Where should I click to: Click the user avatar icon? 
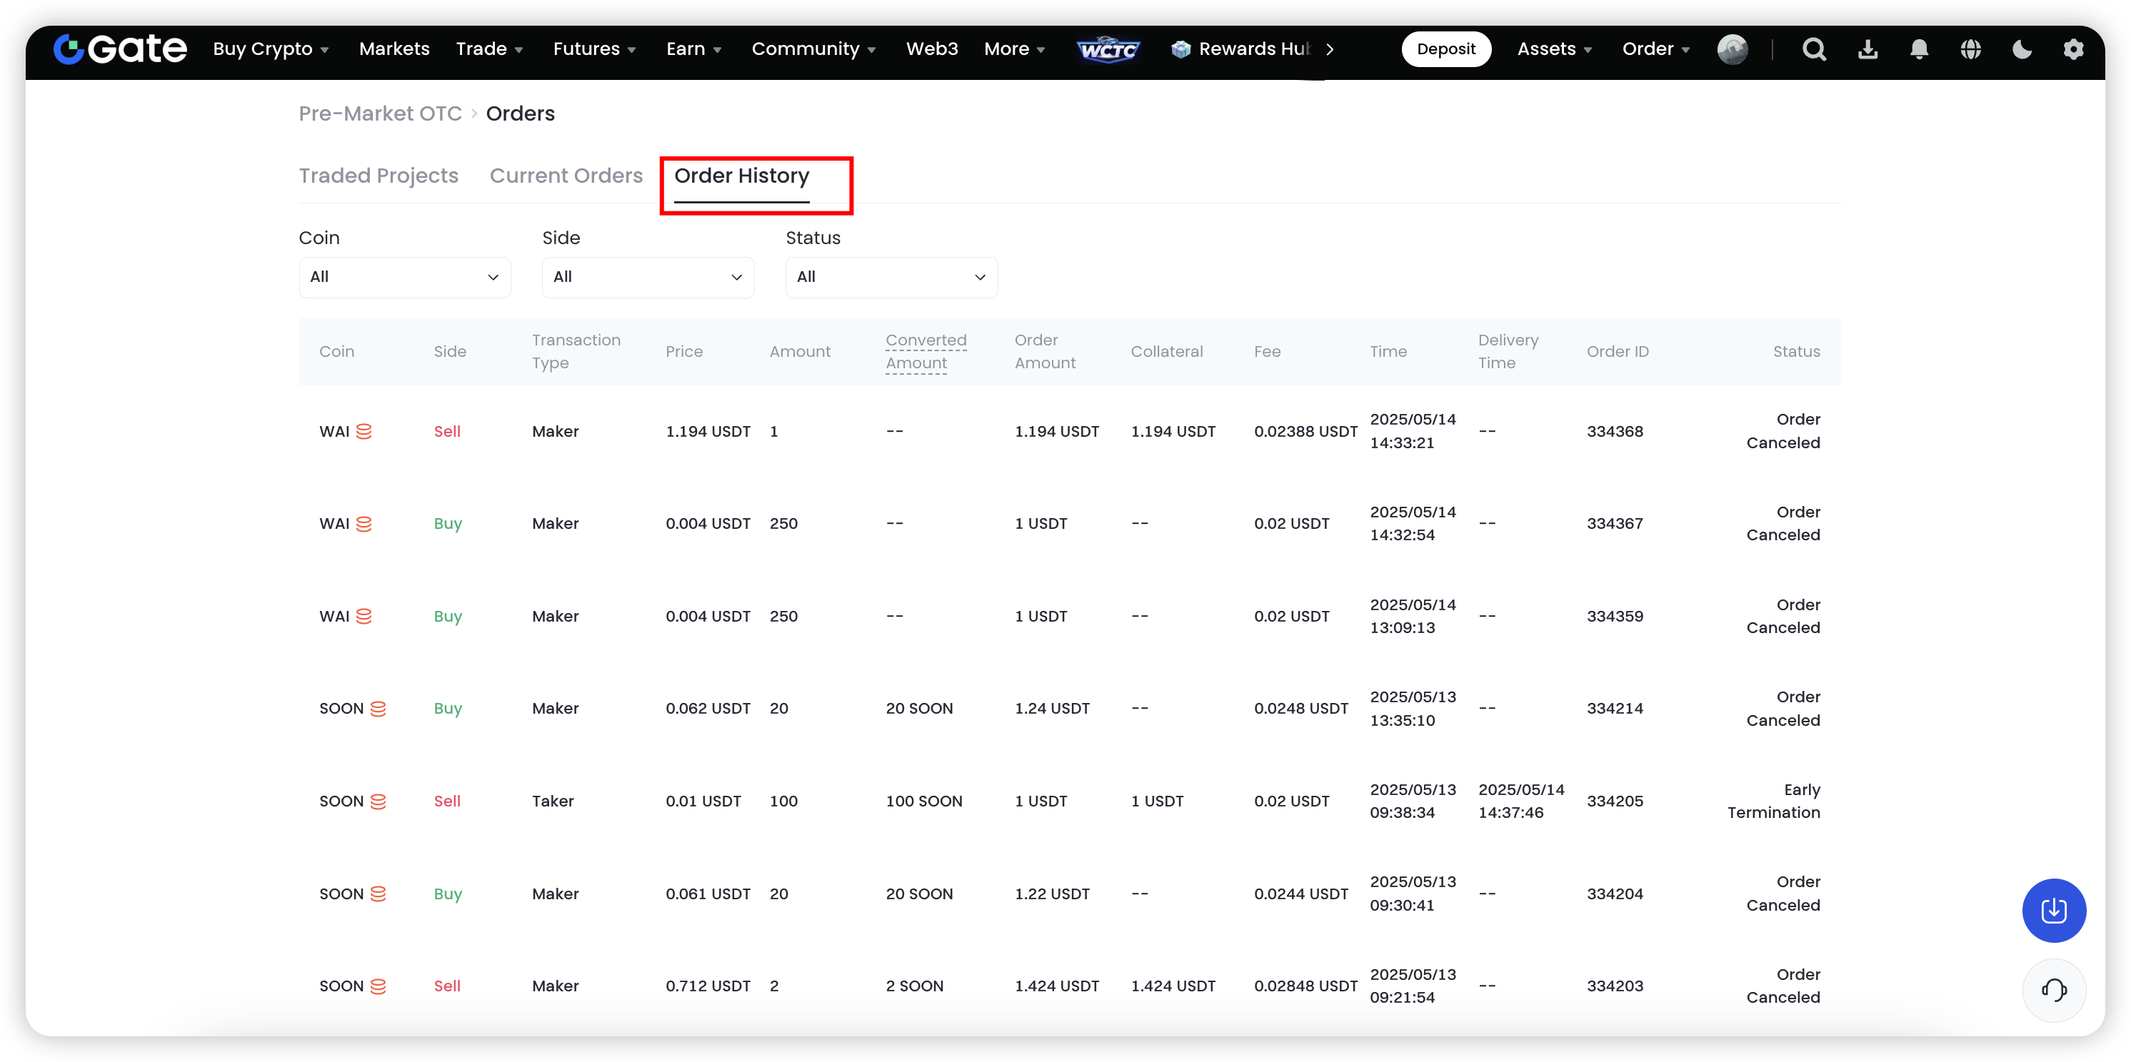tap(1731, 49)
